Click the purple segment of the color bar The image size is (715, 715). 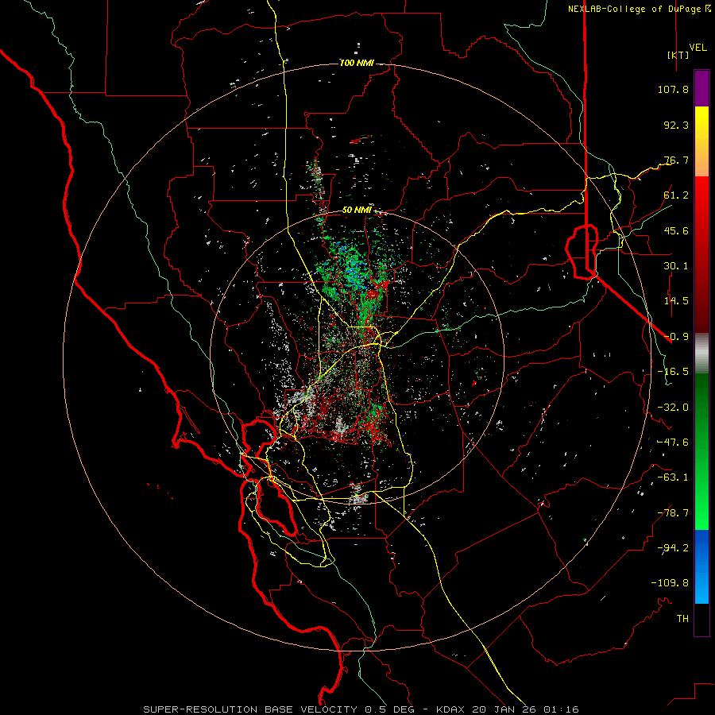point(701,88)
